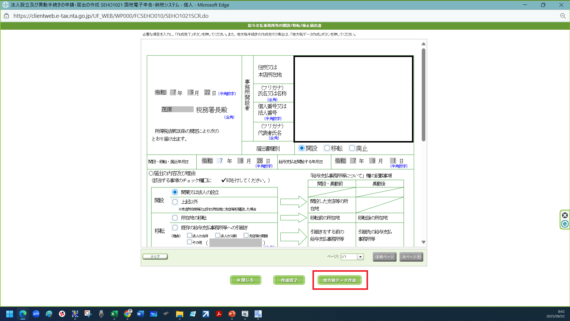Check the 法人の合併 checkbox
The height and width of the screenshot is (321, 570).
coord(189,235)
